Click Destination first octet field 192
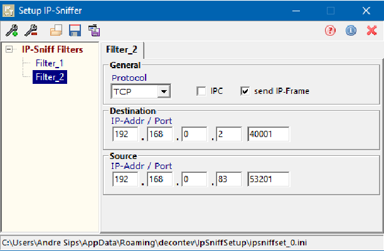 point(125,134)
